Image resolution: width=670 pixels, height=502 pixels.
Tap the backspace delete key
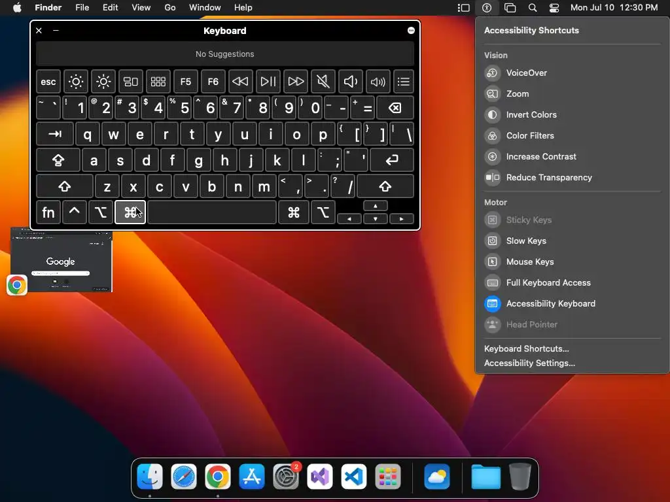pyautogui.click(x=395, y=108)
